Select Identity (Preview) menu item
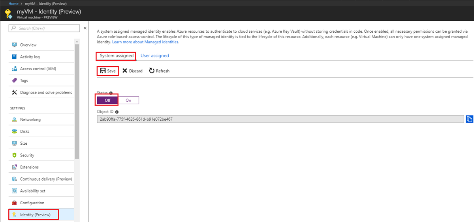Screen dimensions: 474x222 pos(41,215)
